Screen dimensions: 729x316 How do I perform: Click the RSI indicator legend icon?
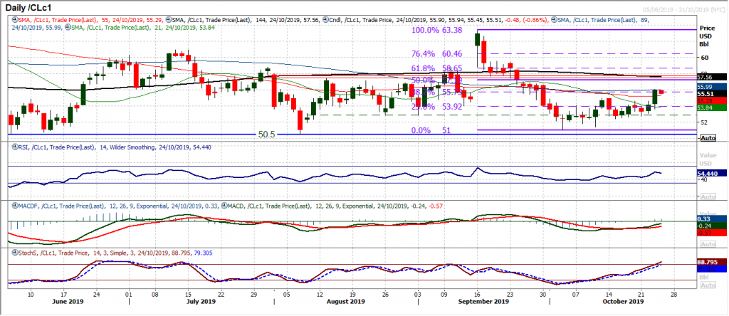[14, 148]
